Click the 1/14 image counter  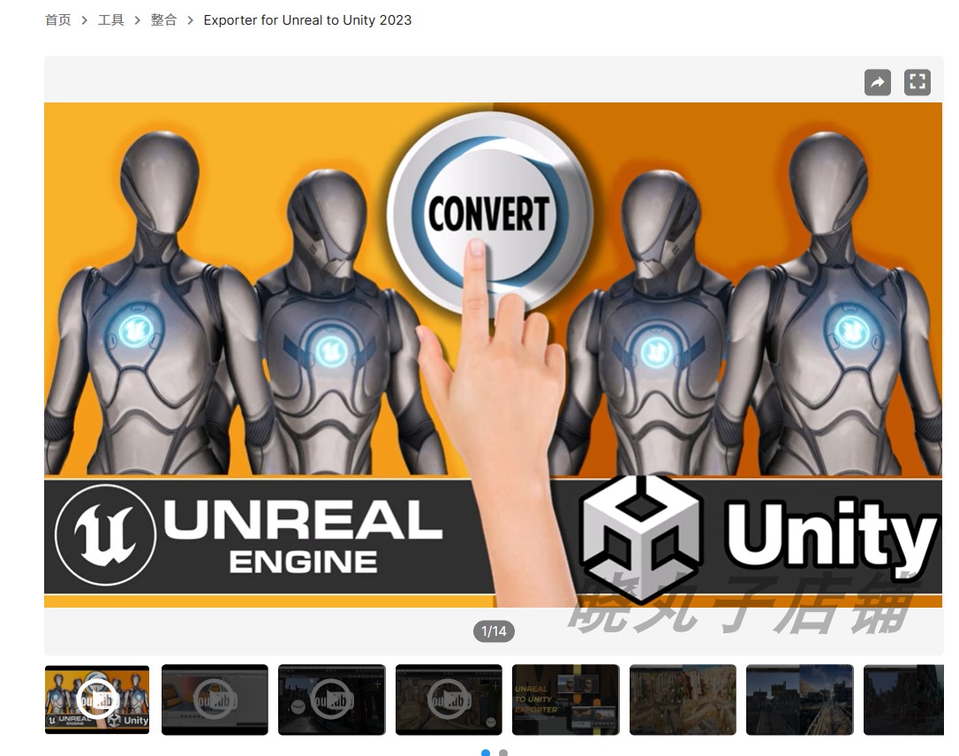point(494,631)
